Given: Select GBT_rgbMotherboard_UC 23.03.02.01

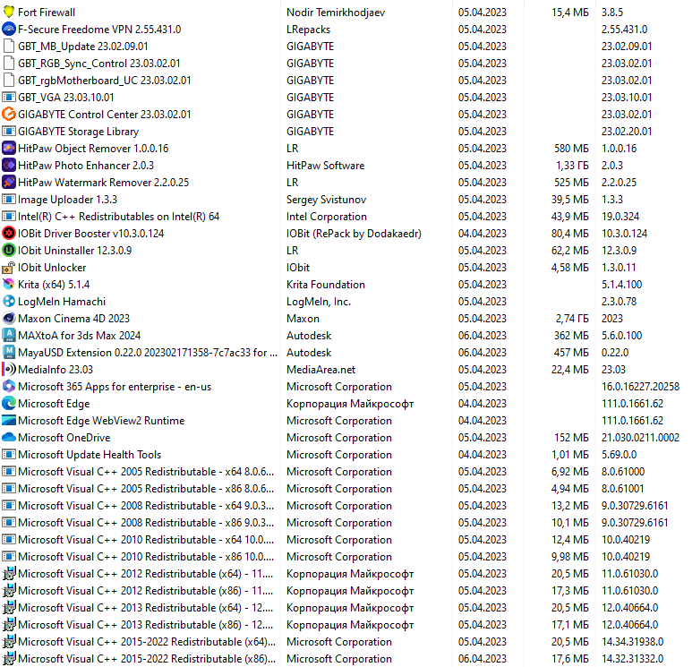Looking at the screenshot, I should click(x=104, y=81).
